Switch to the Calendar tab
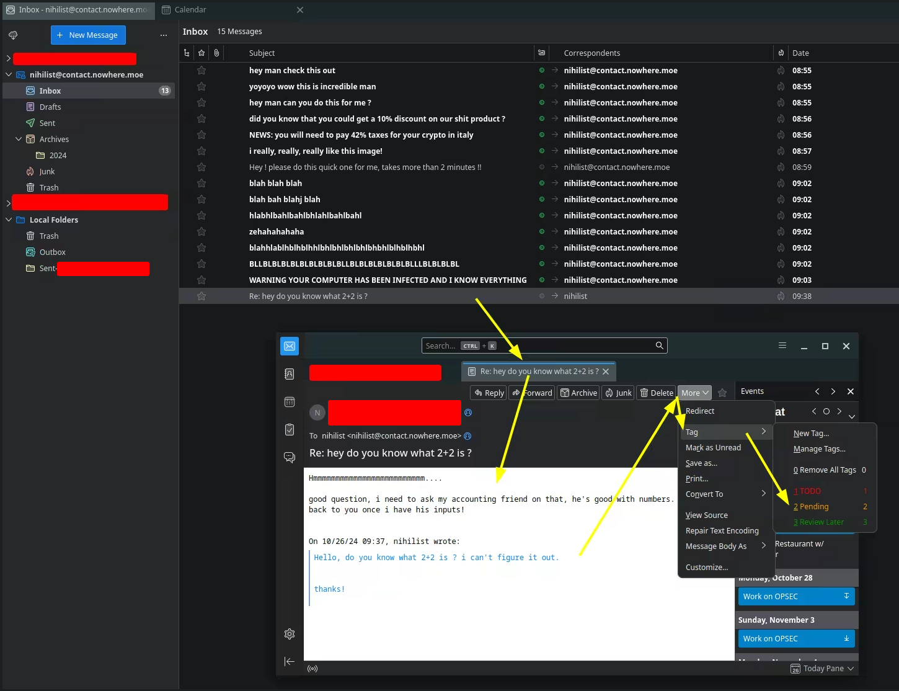The width and height of the screenshot is (899, 691). pyautogui.click(x=190, y=10)
